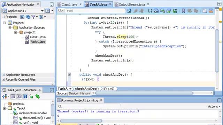Screen dimensions: 223x125
Task: Click the purple funnel filter icon
Action: tap(33, 17)
